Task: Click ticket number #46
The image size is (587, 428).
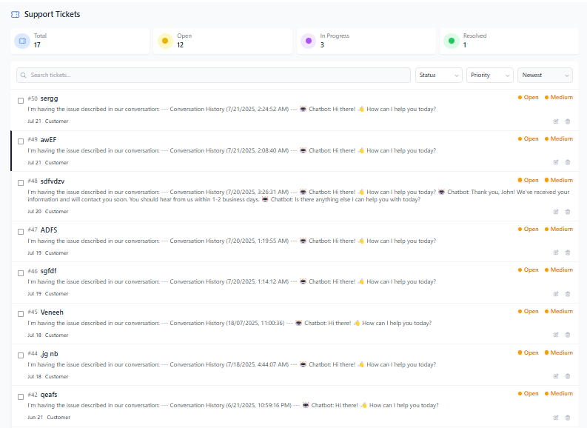Action: [33, 271]
